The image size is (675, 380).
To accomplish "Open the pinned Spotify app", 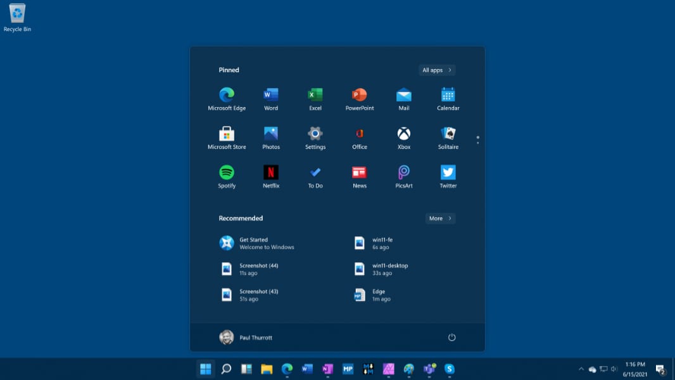I will [x=227, y=177].
